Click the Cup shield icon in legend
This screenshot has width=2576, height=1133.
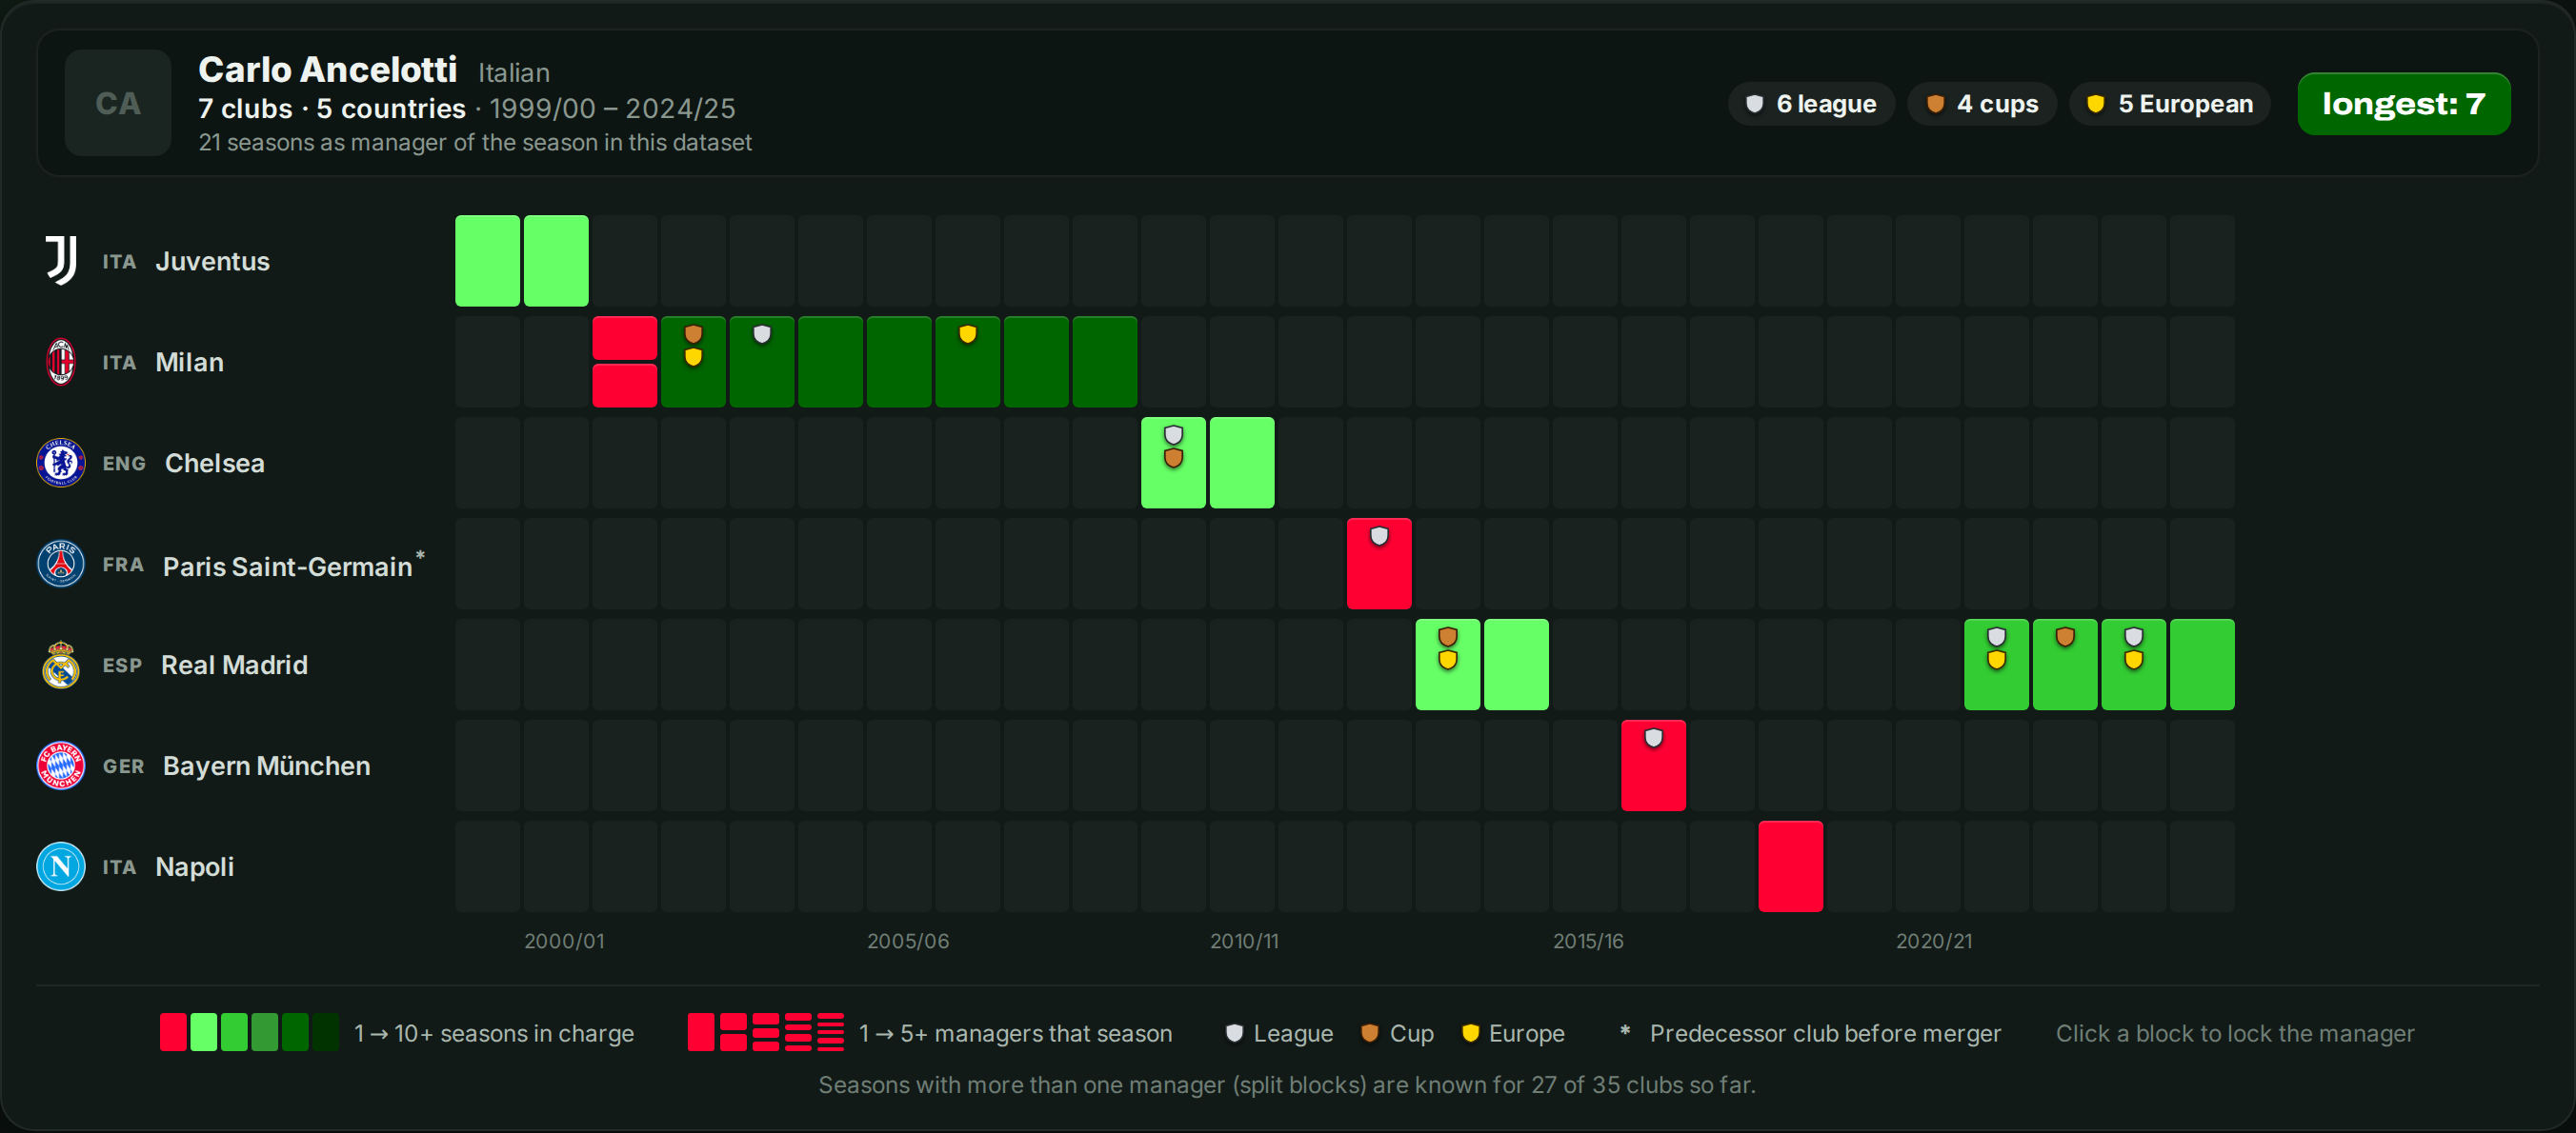tap(1370, 1033)
